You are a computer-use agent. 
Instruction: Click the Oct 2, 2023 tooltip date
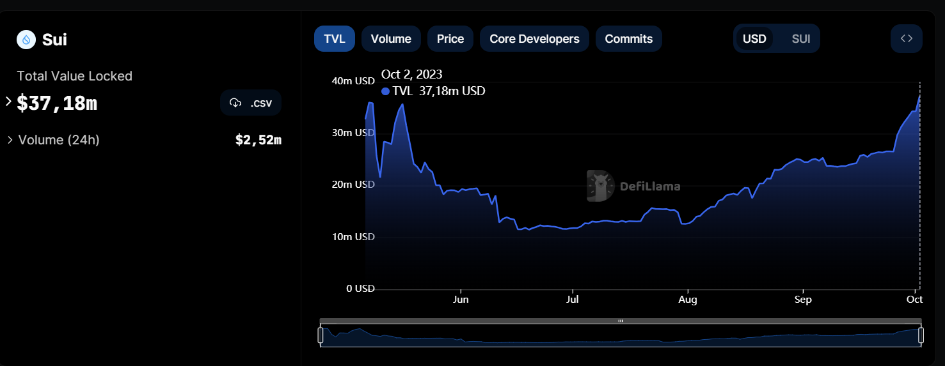411,75
